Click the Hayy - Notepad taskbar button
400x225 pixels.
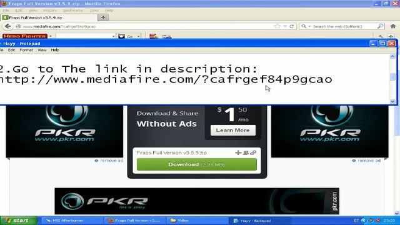pyautogui.click(x=260, y=221)
